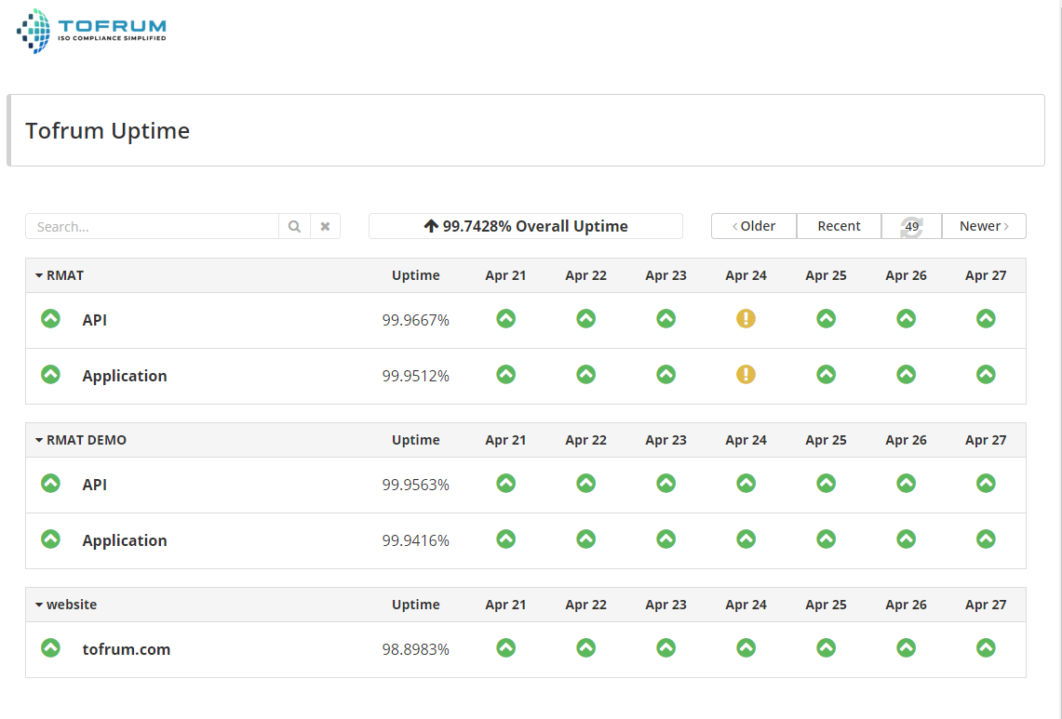Screen dimensions: 1062x719
Task: Go to Older dates
Action: pos(754,226)
